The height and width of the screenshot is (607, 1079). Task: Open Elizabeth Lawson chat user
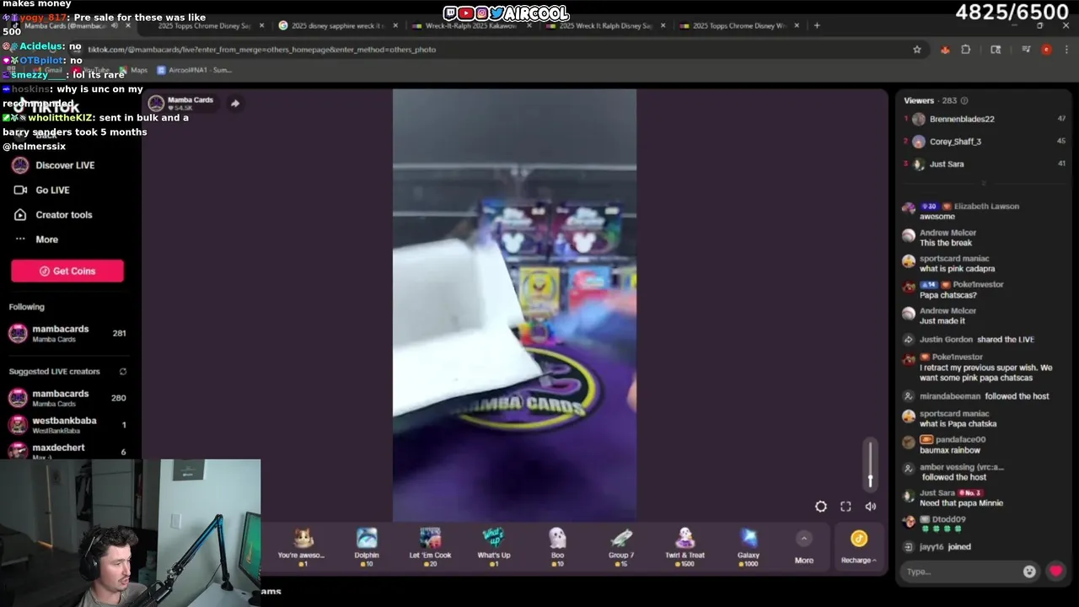[x=985, y=207]
